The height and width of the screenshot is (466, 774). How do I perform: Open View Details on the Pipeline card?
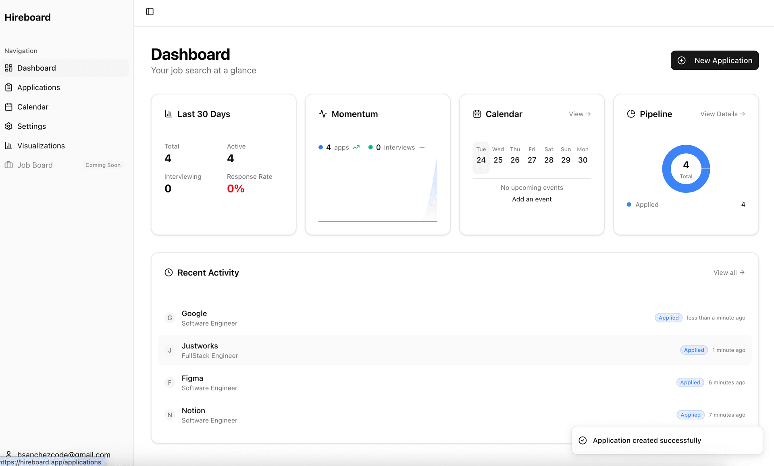click(x=722, y=114)
